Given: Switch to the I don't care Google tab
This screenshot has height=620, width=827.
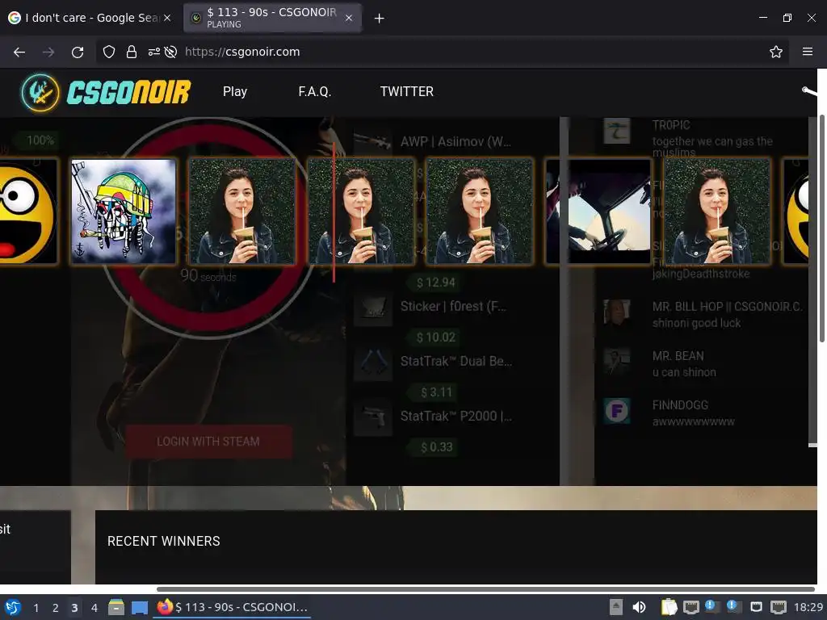Looking at the screenshot, I should 90,18.
